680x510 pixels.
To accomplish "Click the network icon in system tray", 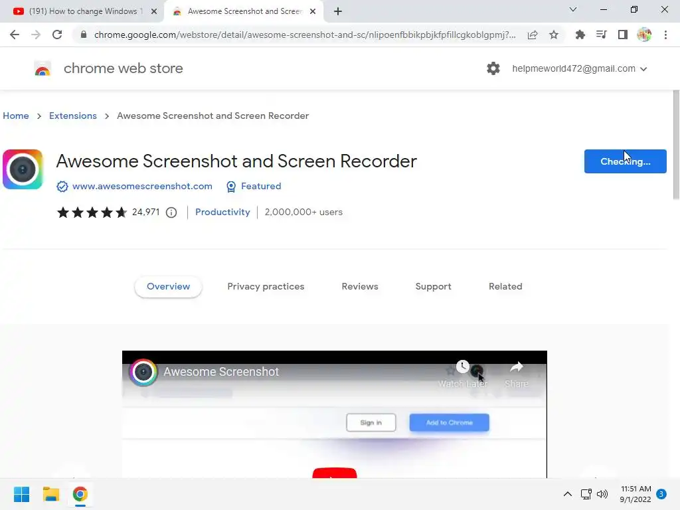I will (586, 494).
